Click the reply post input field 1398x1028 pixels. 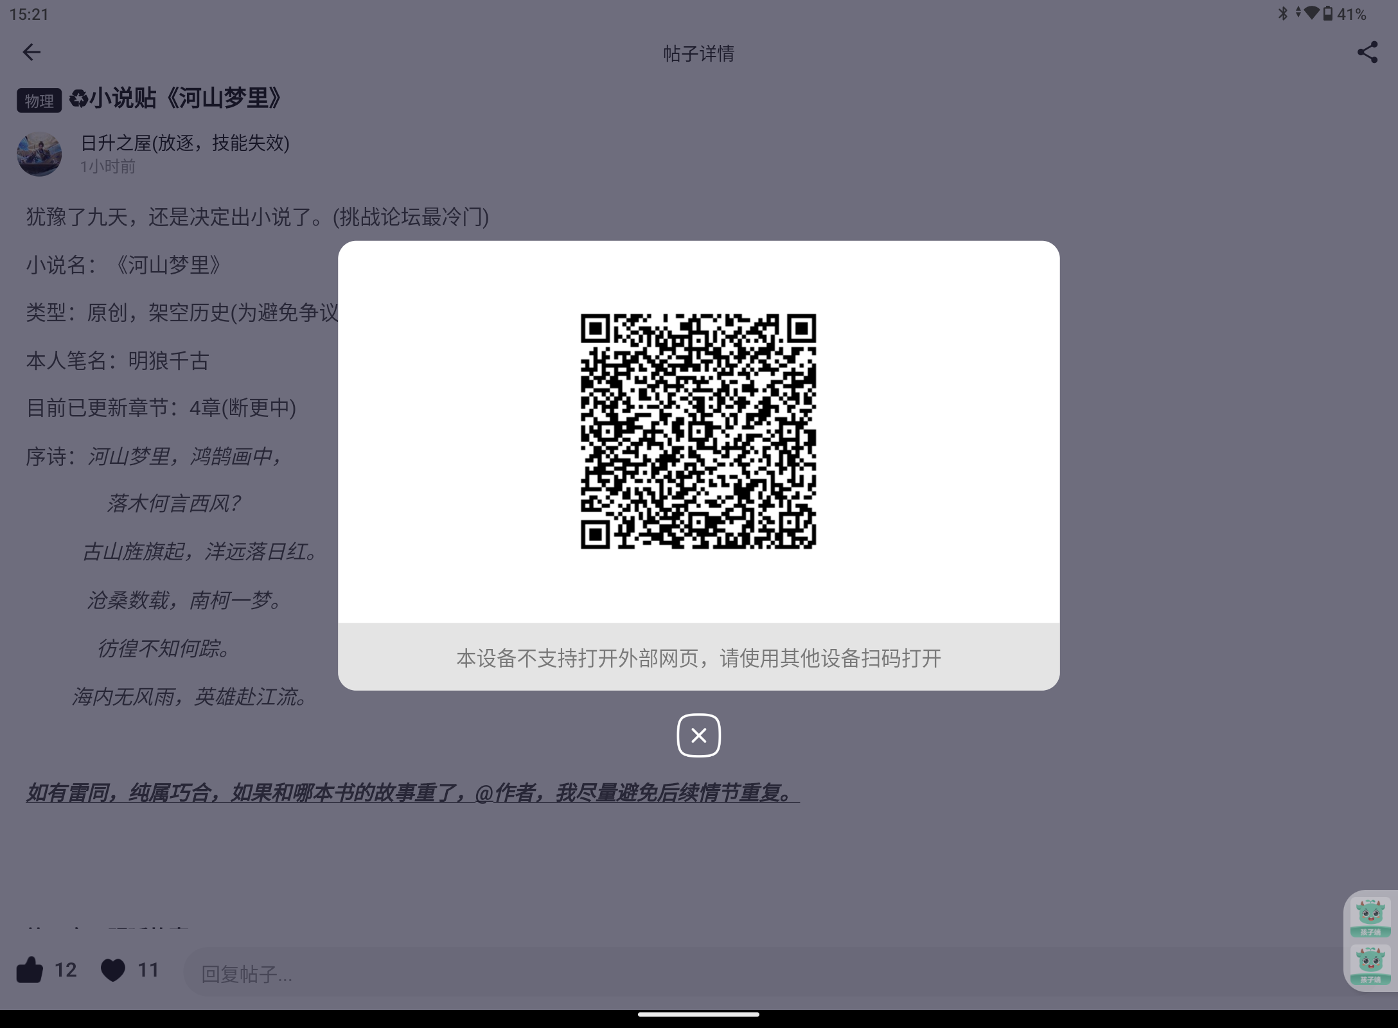point(765,973)
